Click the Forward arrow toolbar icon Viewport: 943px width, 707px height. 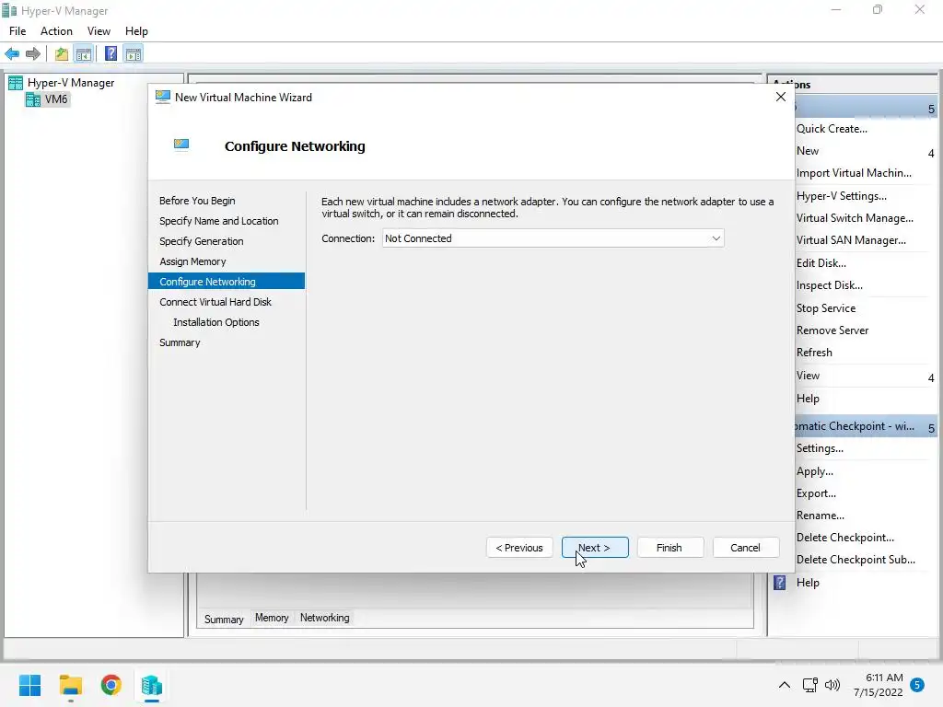(33, 54)
